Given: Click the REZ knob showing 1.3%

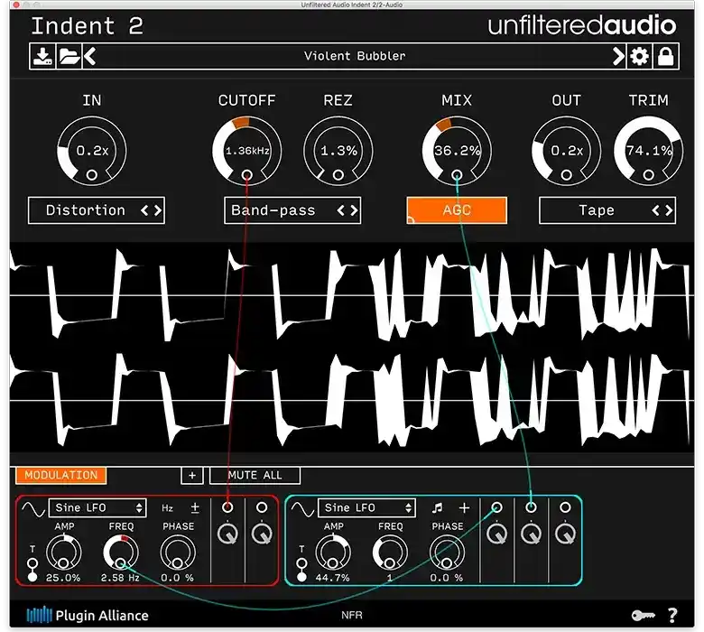Looking at the screenshot, I should (x=338, y=151).
